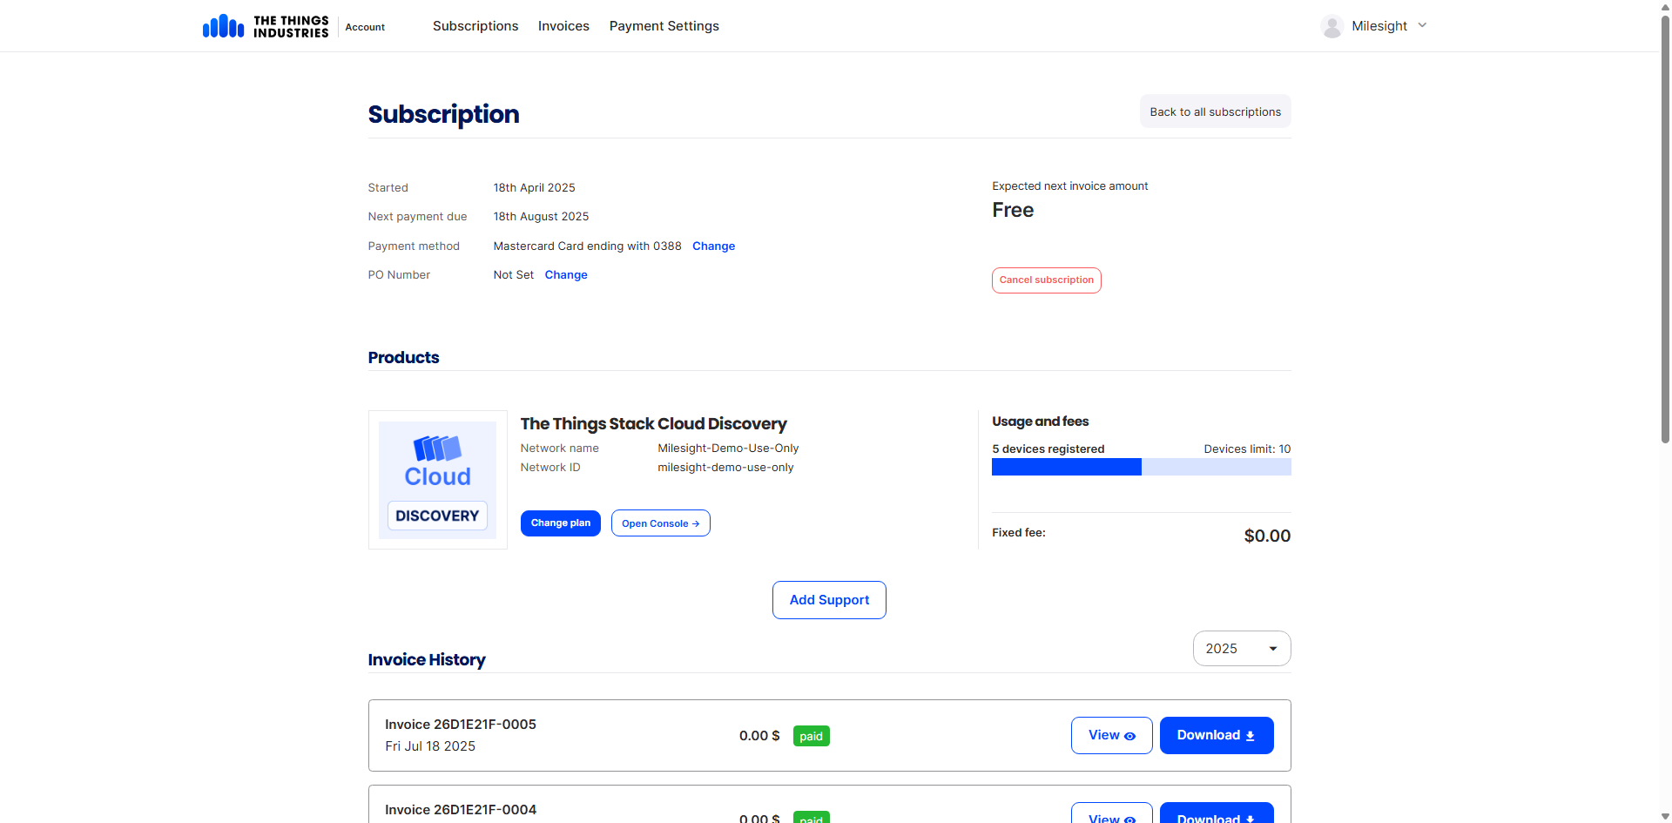Click the Milesight-Demo-Use-Only network name

point(728,449)
